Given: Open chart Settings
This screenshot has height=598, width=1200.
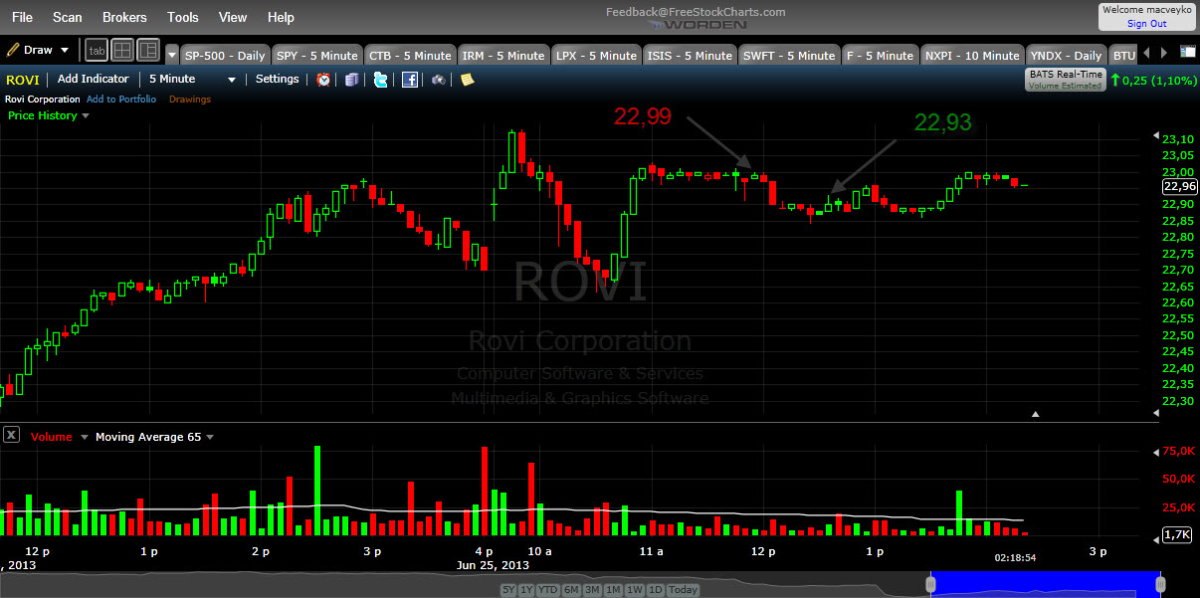Looking at the screenshot, I should 277,79.
